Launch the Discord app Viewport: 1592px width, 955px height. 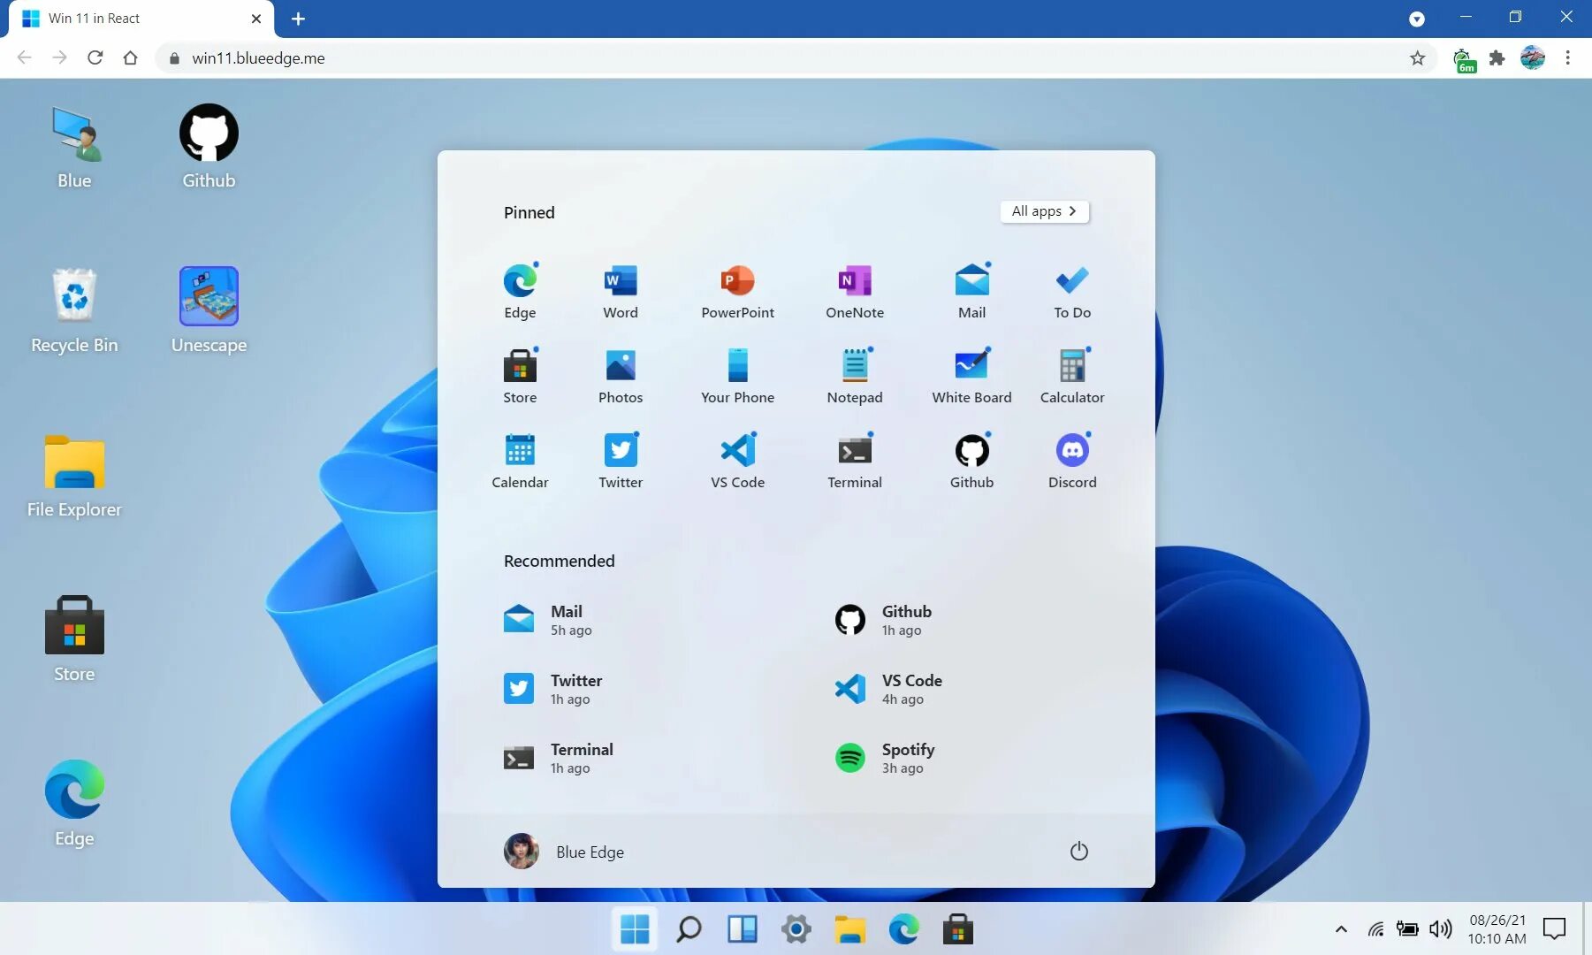pos(1072,462)
